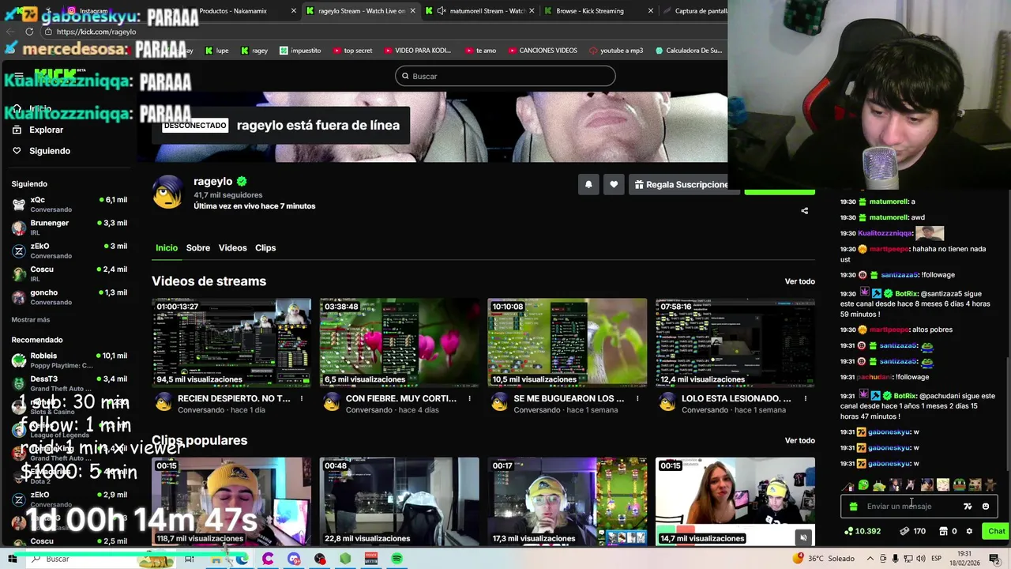Open Spotify from the Windows taskbar
1011x569 pixels.
point(397,559)
